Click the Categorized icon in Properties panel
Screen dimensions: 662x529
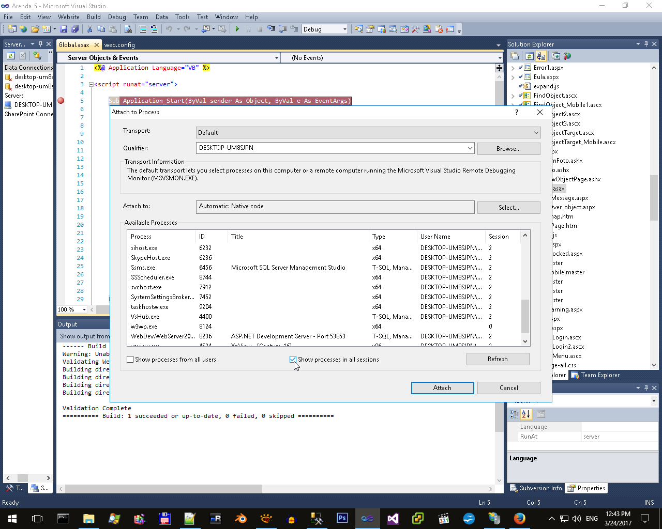[x=514, y=414]
